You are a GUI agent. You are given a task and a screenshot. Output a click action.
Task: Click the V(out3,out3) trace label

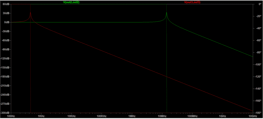pos(192,2)
